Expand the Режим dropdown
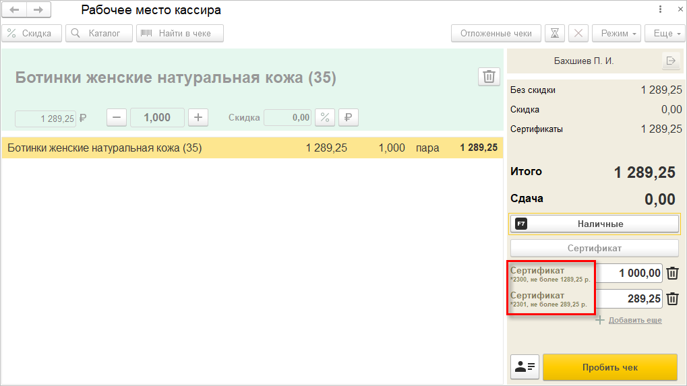 [x=616, y=33]
